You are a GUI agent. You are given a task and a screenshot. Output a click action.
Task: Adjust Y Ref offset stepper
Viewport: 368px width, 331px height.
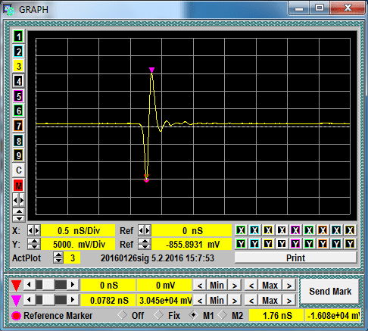[x=145, y=244]
